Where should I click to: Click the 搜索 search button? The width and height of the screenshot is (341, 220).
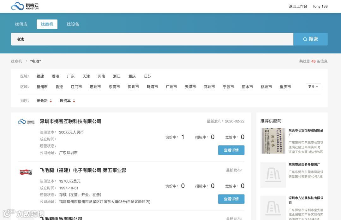point(310,39)
